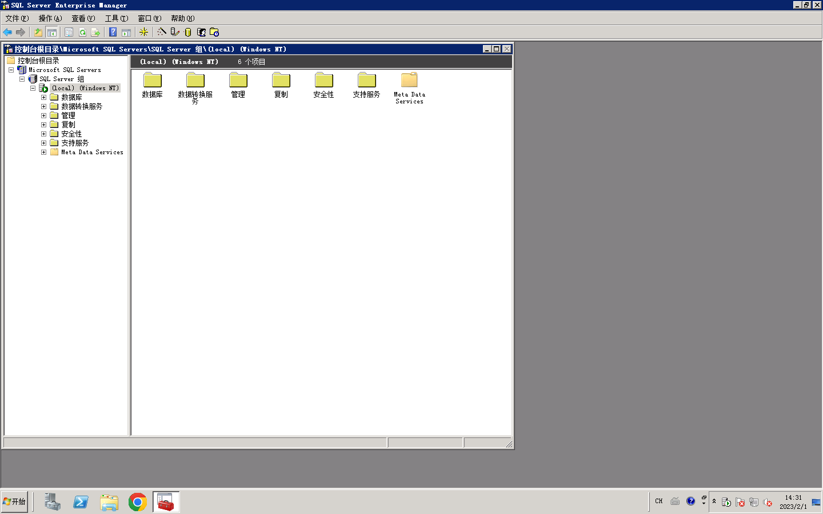This screenshot has width=823, height=514.
Task: Select 安全性 in the tree
Action: (71, 134)
